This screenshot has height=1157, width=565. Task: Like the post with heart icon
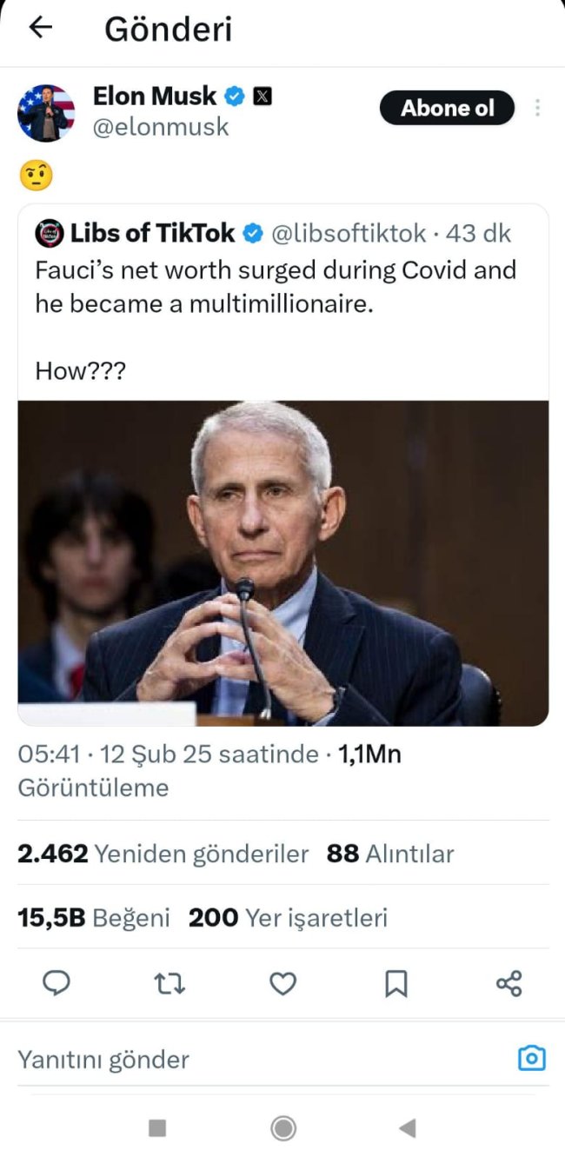pos(282,983)
